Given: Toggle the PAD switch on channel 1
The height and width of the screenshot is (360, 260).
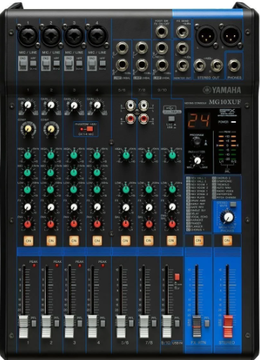Looking at the screenshot, I should pos(22,63).
